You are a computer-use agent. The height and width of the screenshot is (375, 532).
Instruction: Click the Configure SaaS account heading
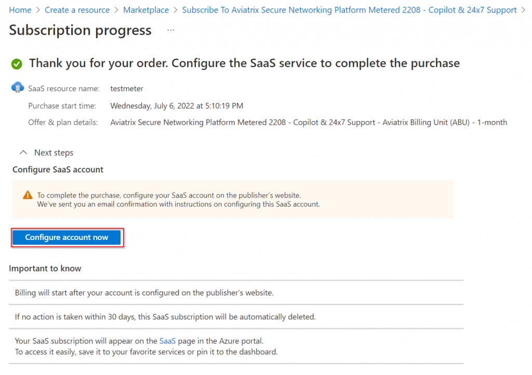[x=58, y=169]
